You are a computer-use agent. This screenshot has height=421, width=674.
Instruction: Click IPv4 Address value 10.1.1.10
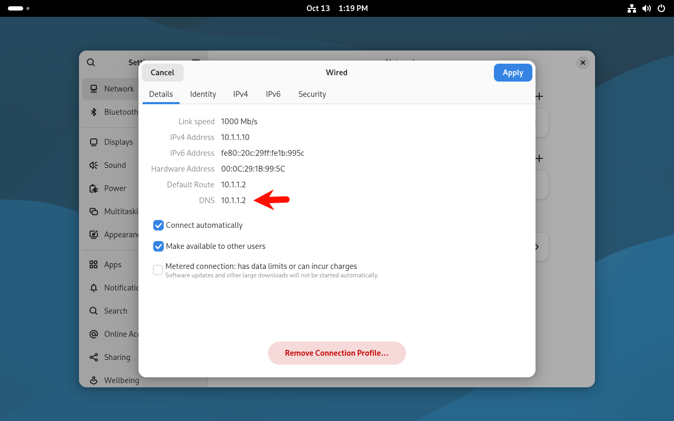[x=235, y=137]
